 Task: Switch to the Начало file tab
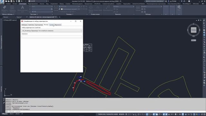point(6,17)
